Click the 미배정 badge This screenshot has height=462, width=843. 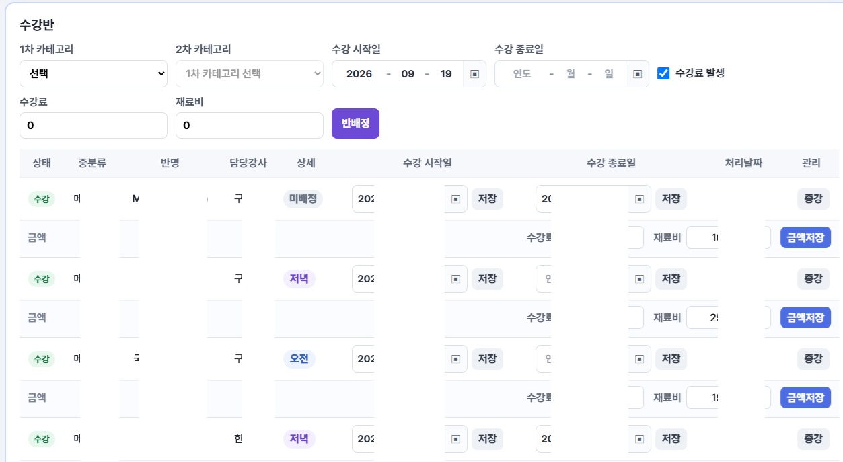(x=303, y=199)
